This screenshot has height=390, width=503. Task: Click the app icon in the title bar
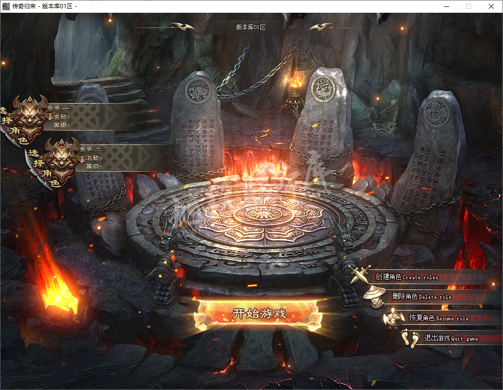6,6
